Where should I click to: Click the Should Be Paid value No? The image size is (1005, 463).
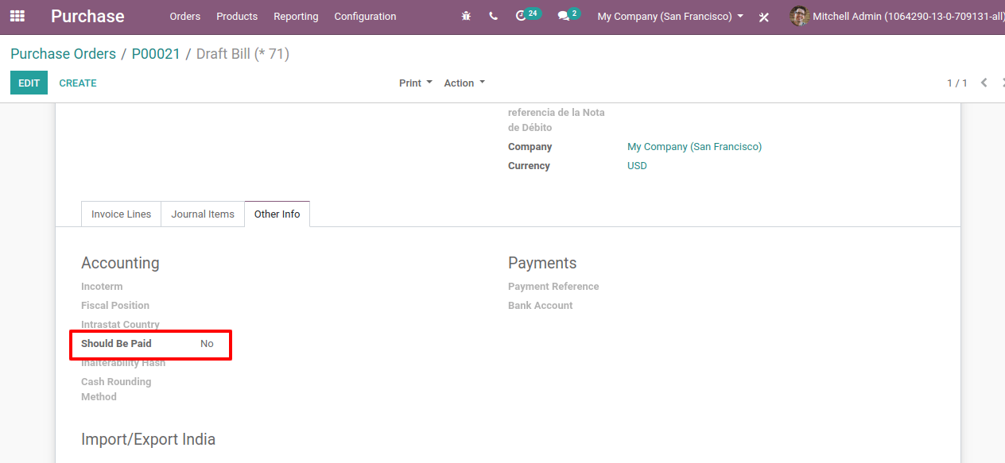(x=207, y=344)
